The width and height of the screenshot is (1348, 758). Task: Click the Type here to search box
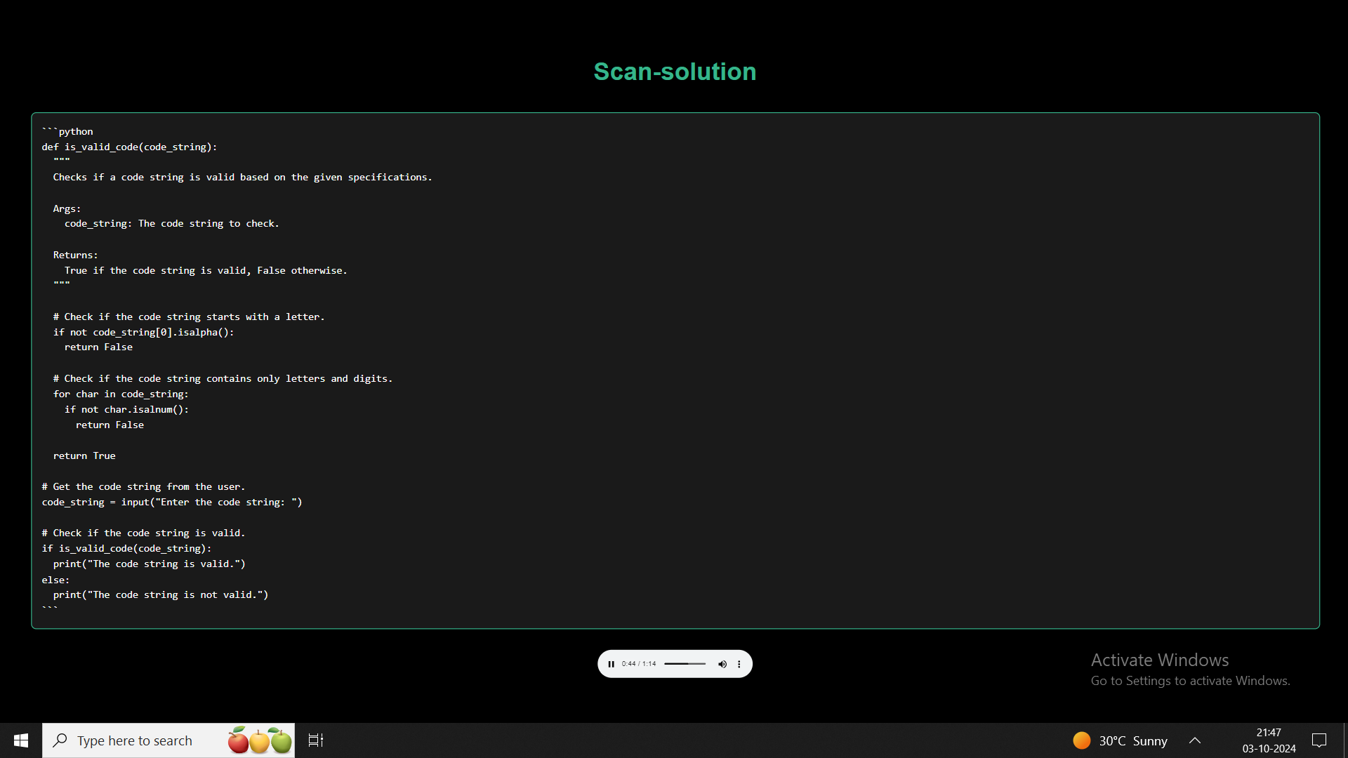coord(133,740)
